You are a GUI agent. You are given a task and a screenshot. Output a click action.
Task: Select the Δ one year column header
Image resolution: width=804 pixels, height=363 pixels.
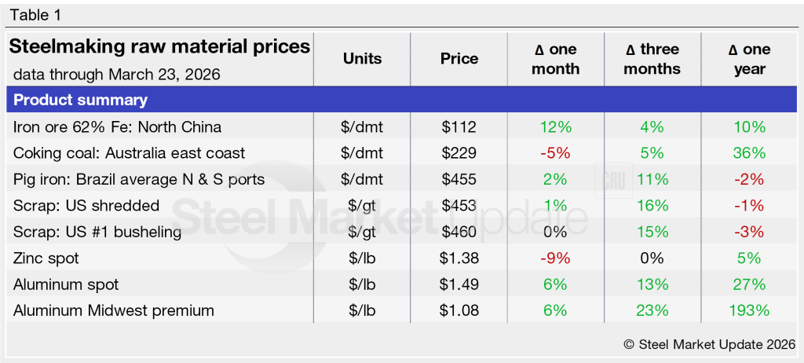749,59
